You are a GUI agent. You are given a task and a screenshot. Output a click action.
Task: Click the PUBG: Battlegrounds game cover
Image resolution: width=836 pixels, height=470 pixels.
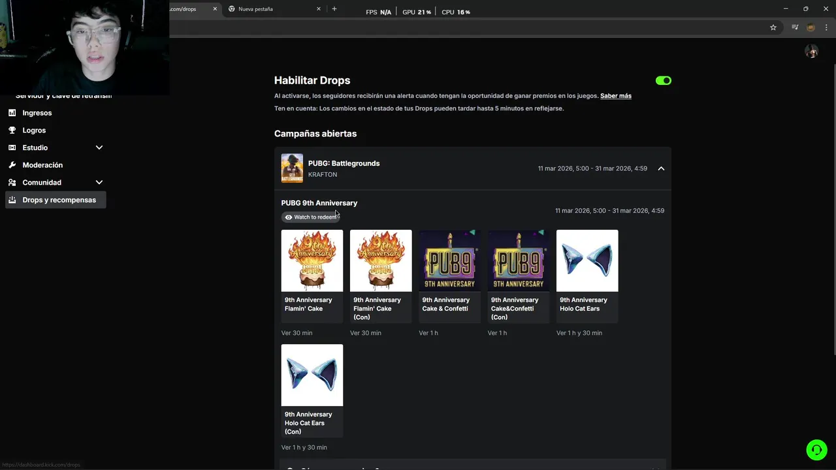(292, 168)
